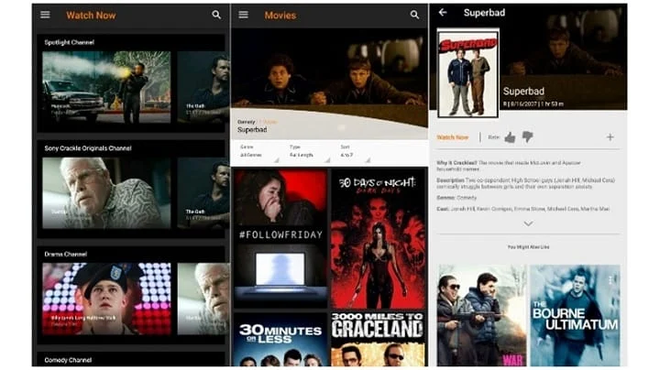Open The Bourne Ultimatum recommendation
The image size is (660, 370).
[x=575, y=315]
